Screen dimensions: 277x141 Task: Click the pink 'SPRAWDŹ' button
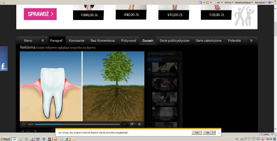(40, 14)
